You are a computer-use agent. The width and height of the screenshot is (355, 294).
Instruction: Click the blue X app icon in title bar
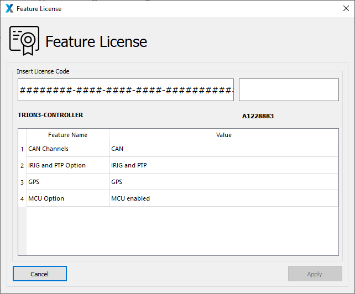9,8
